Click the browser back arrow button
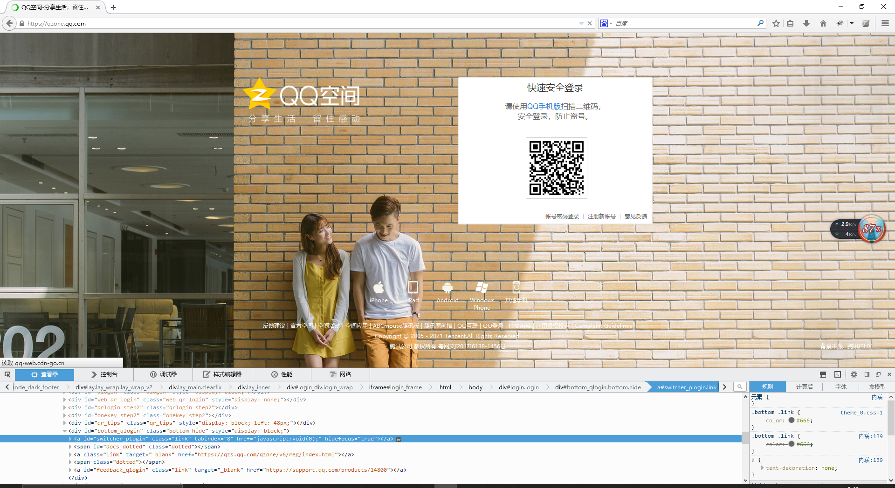 click(x=9, y=23)
